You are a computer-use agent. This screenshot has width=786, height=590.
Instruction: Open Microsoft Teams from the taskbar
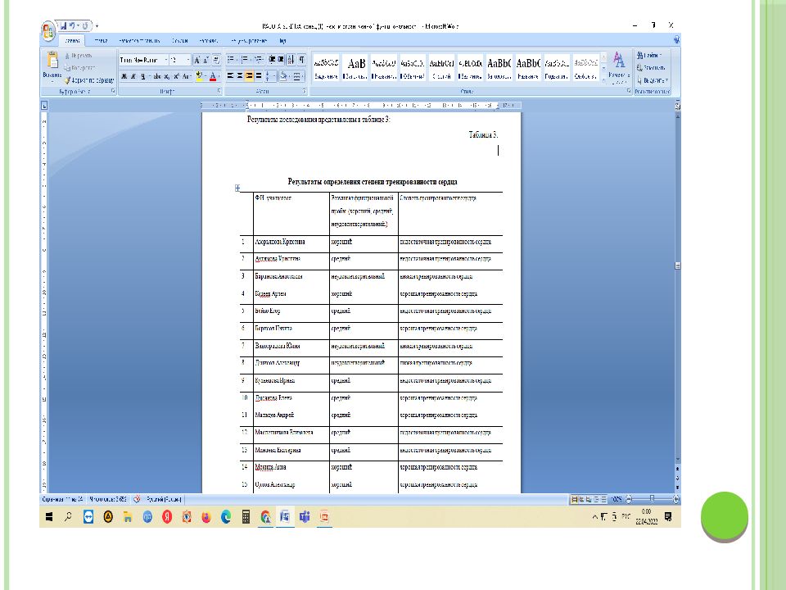pyautogui.click(x=305, y=517)
